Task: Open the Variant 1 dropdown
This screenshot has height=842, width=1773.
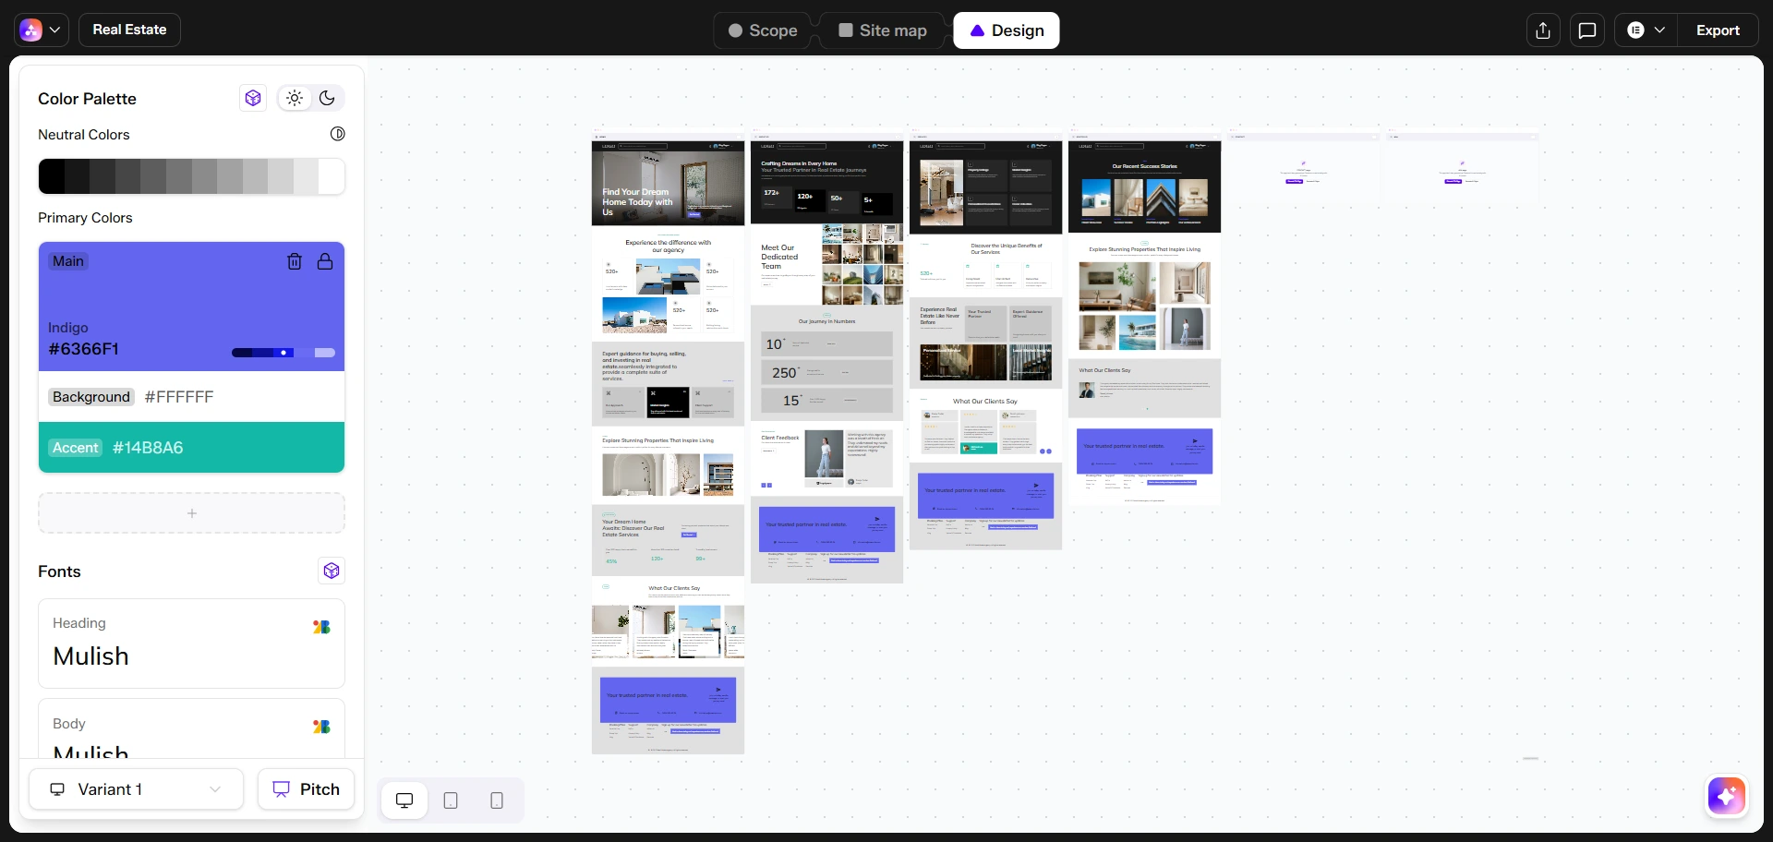Action: pos(135,789)
